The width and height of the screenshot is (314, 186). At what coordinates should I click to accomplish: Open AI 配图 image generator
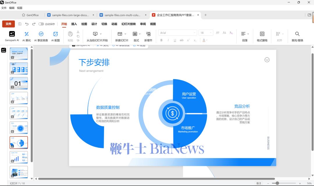coord(56,36)
